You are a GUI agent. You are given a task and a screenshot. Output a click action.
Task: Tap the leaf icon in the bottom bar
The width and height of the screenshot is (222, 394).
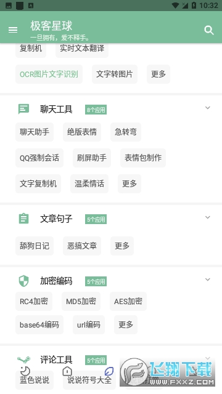click(109, 371)
